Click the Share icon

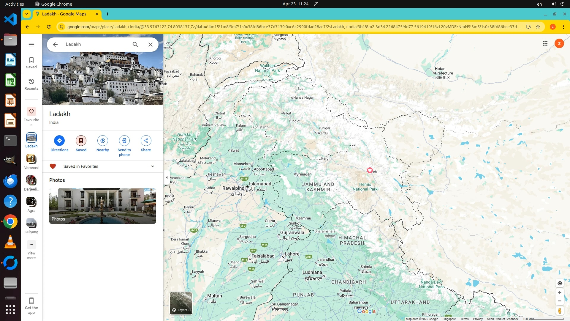click(146, 141)
